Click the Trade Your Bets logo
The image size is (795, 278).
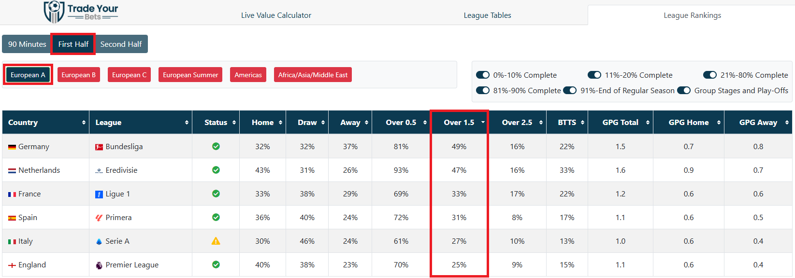pyautogui.click(x=81, y=12)
